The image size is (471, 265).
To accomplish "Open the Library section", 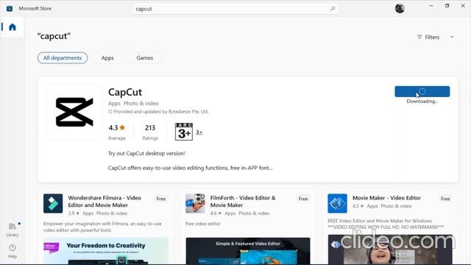I will [13, 230].
